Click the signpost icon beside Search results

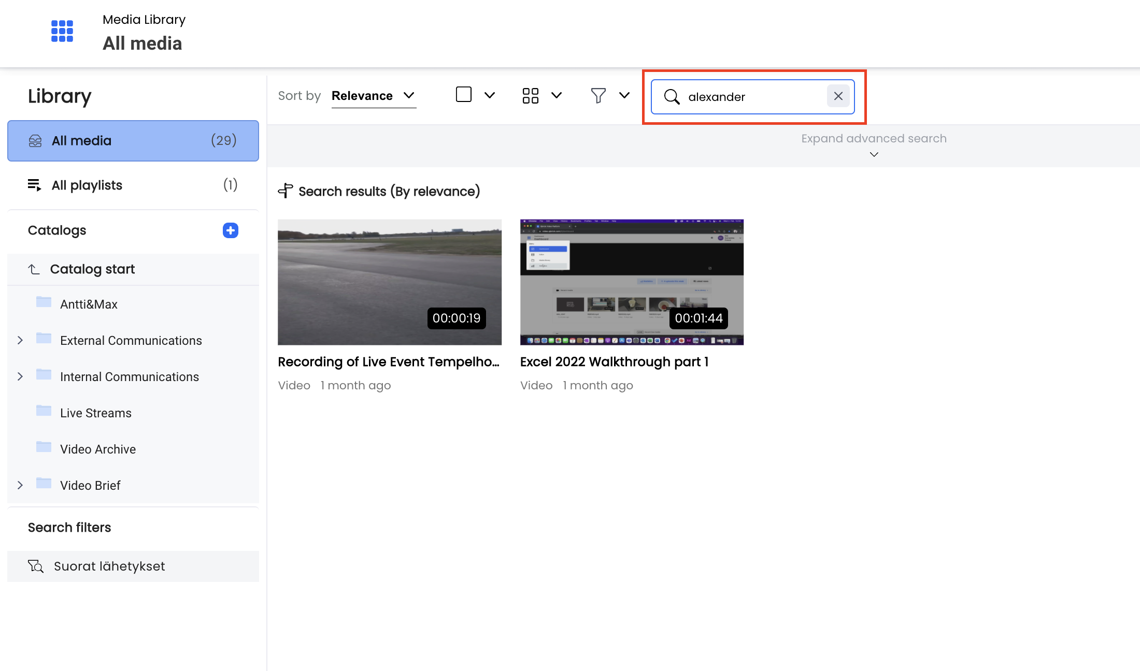(286, 191)
